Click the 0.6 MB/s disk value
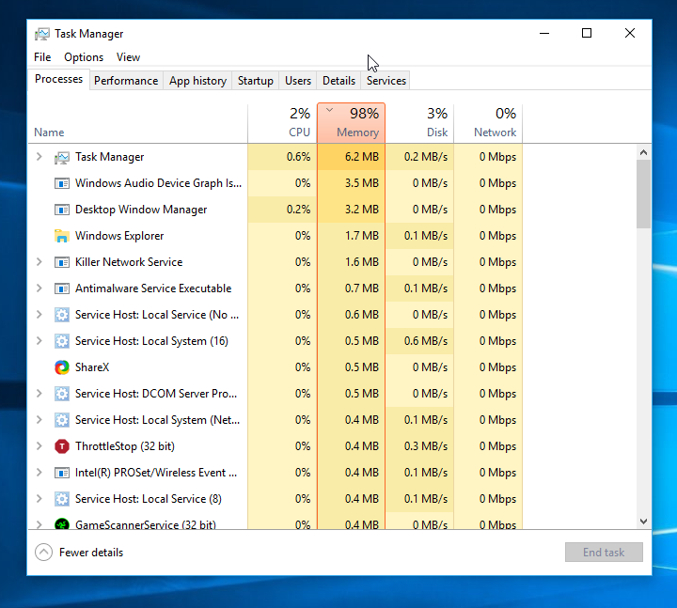Screen dimensions: 677x608 (x=426, y=341)
